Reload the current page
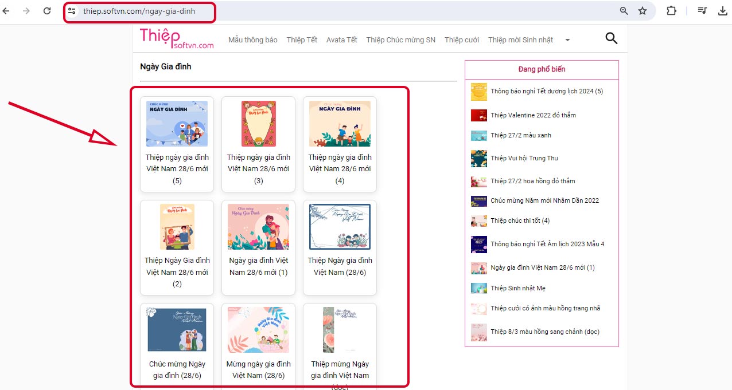 pyautogui.click(x=47, y=10)
